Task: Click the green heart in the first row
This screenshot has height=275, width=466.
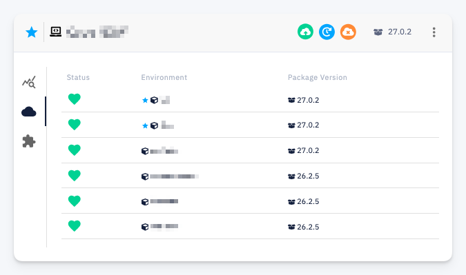Action: pos(75,99)
